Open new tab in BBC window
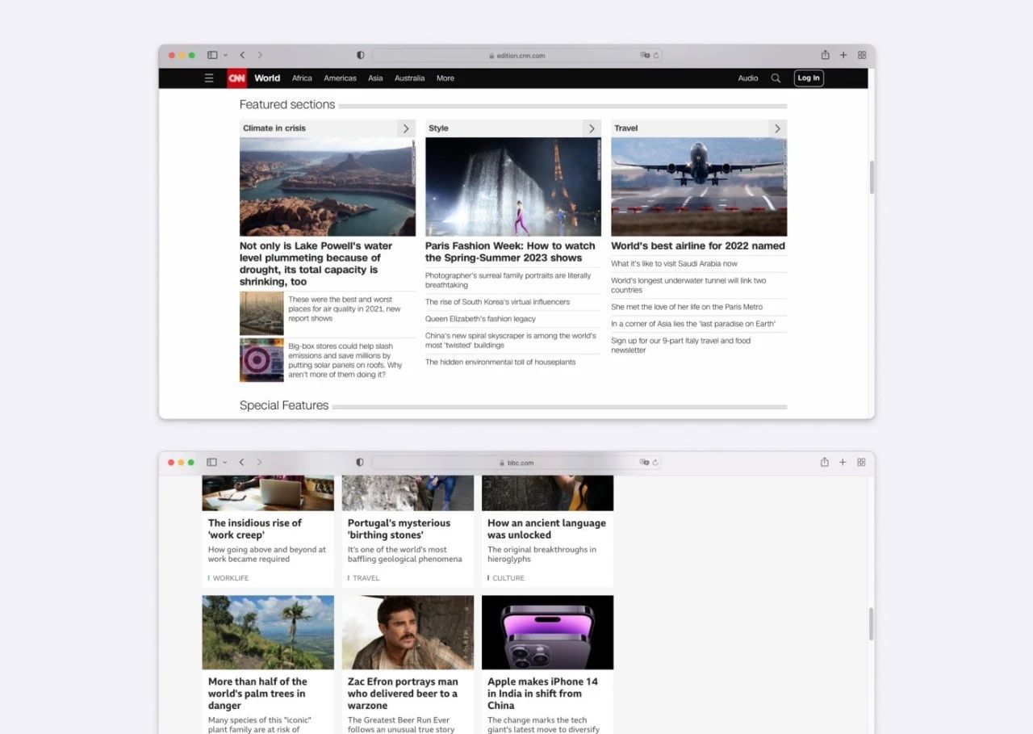Viewport: 1033px width, 734px height. (843, 462)
